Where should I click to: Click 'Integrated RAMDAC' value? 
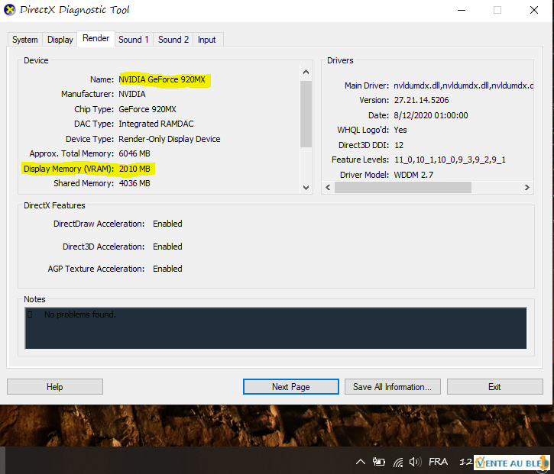156,124
